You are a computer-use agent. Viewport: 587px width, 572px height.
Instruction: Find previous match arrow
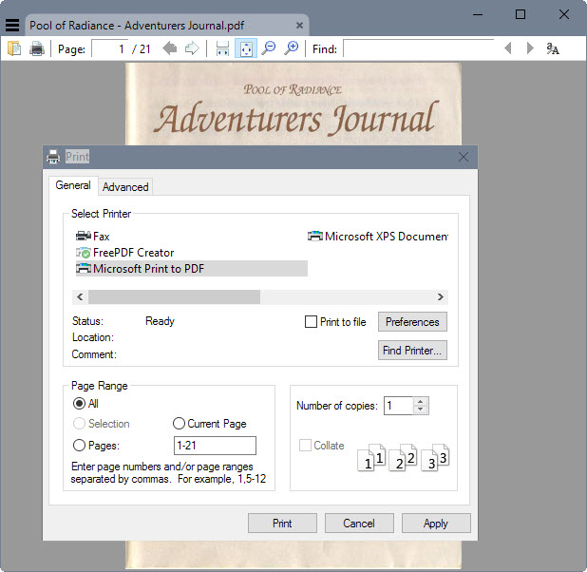[508, 48]
